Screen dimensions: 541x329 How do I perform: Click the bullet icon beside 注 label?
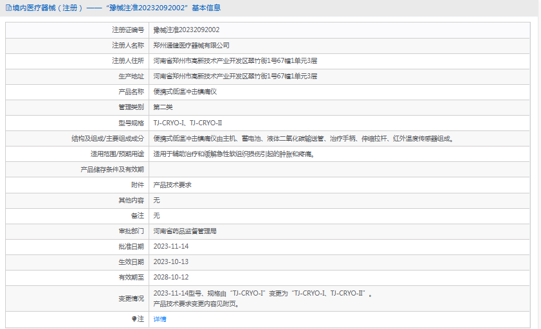(134, 319)
